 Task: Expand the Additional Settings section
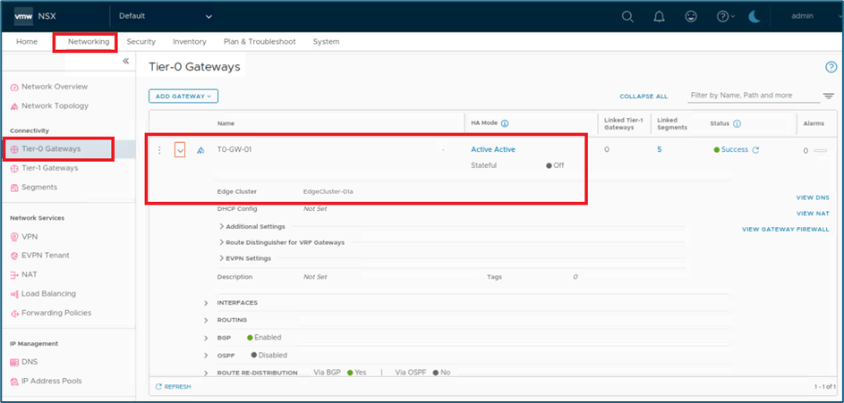click(x=222, y=226)
